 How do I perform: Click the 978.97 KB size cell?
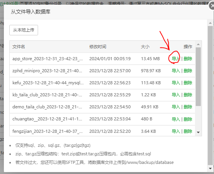[x=151, y=71]
